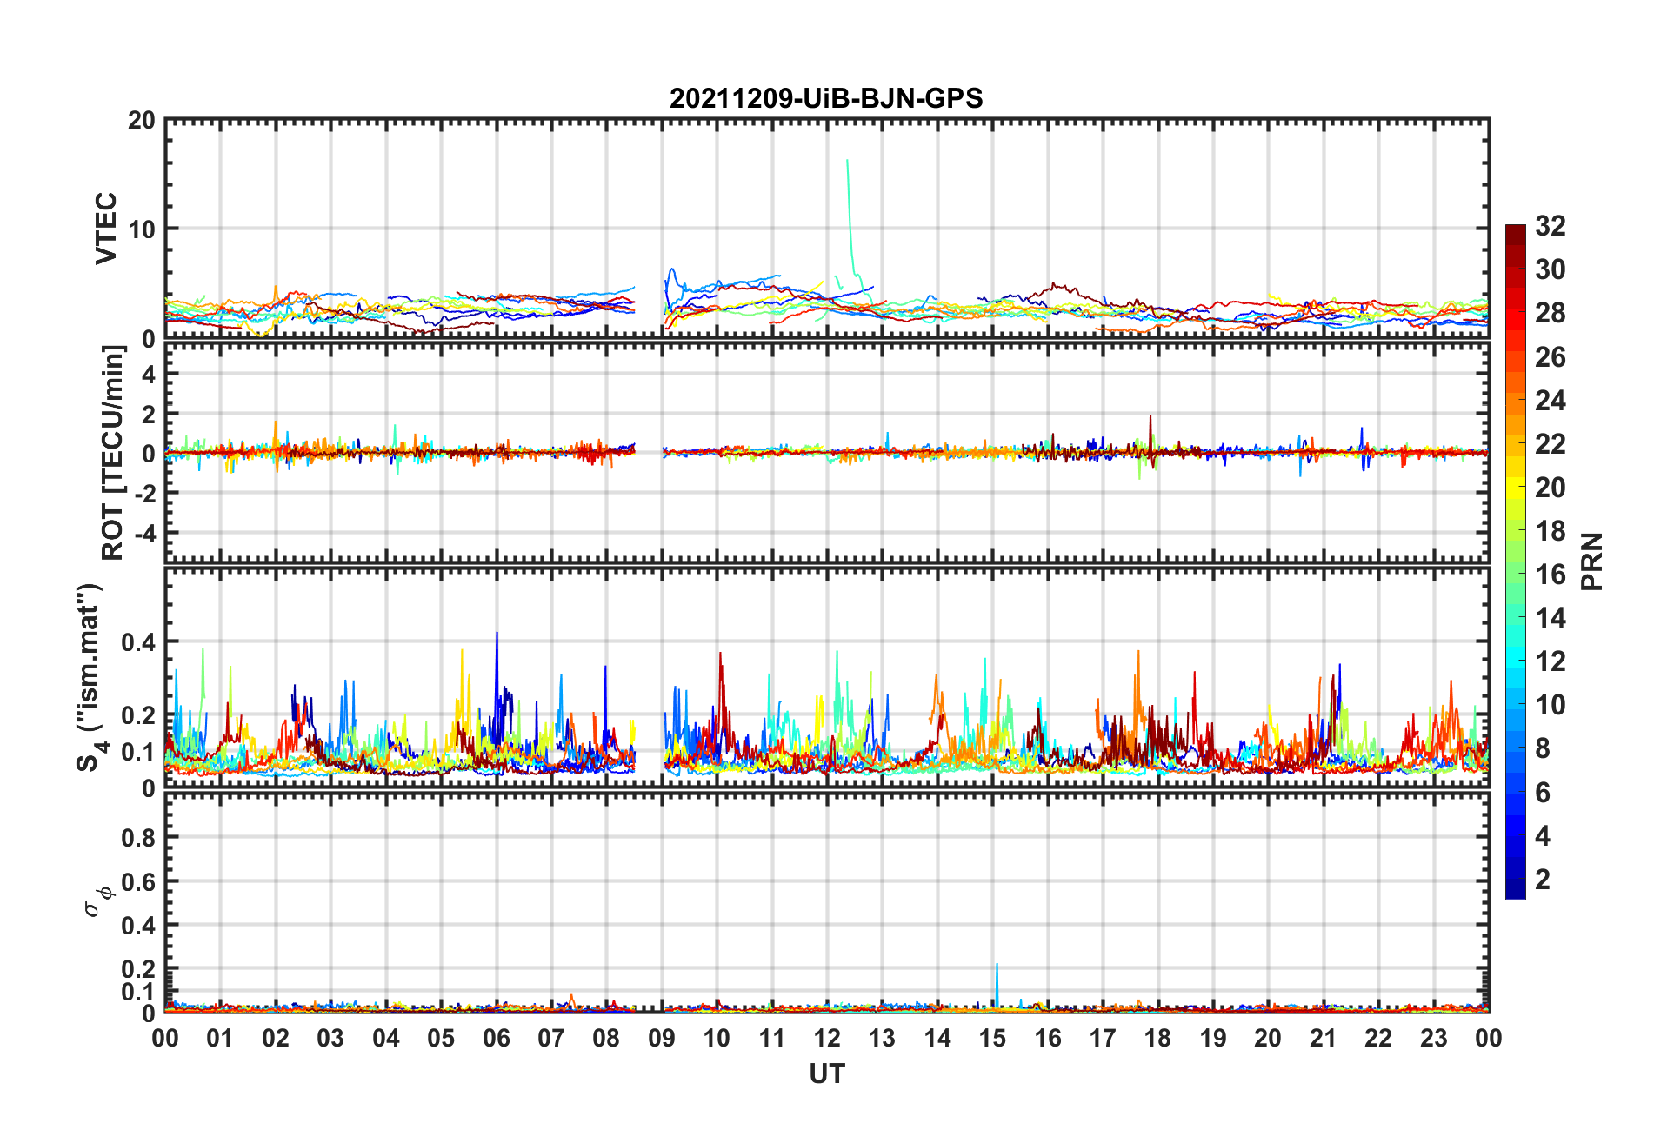
Task: Select x-axis hour label 18
Action: tap(1157, 1038)
